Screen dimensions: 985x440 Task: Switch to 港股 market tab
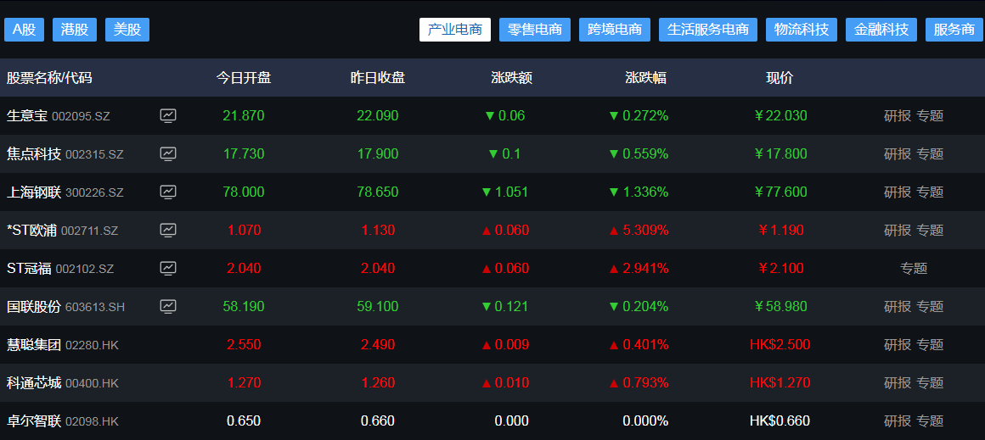point(75,30)
